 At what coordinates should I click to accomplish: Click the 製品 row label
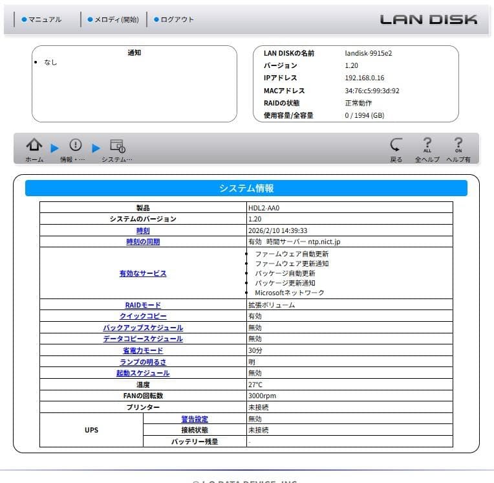[143, 208]
